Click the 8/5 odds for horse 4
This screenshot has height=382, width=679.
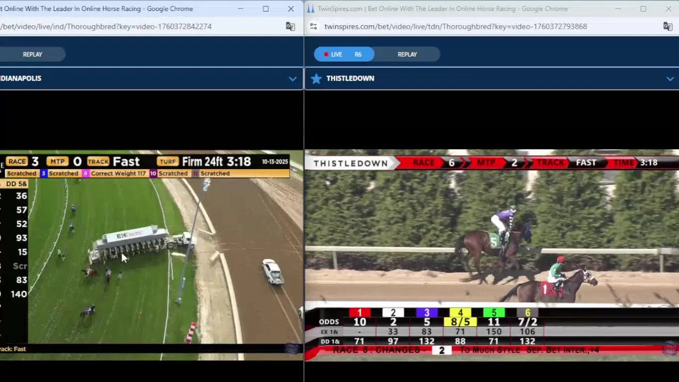click(460, 322)
